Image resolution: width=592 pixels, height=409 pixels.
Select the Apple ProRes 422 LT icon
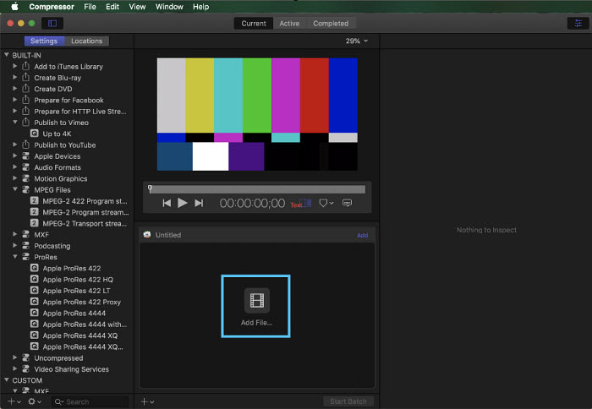[x=35, y=291]
